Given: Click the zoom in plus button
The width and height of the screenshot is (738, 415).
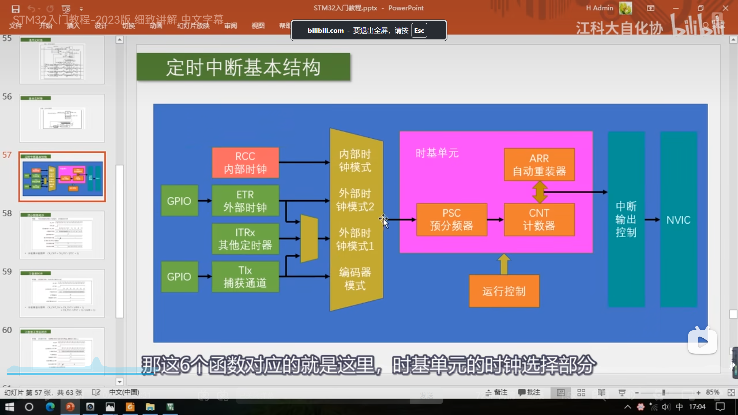Looking at the screenshot, I should pyautogui.click(x=698, y=393).
